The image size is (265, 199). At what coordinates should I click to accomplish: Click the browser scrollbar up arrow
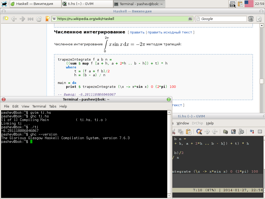(x=262, y=26)
